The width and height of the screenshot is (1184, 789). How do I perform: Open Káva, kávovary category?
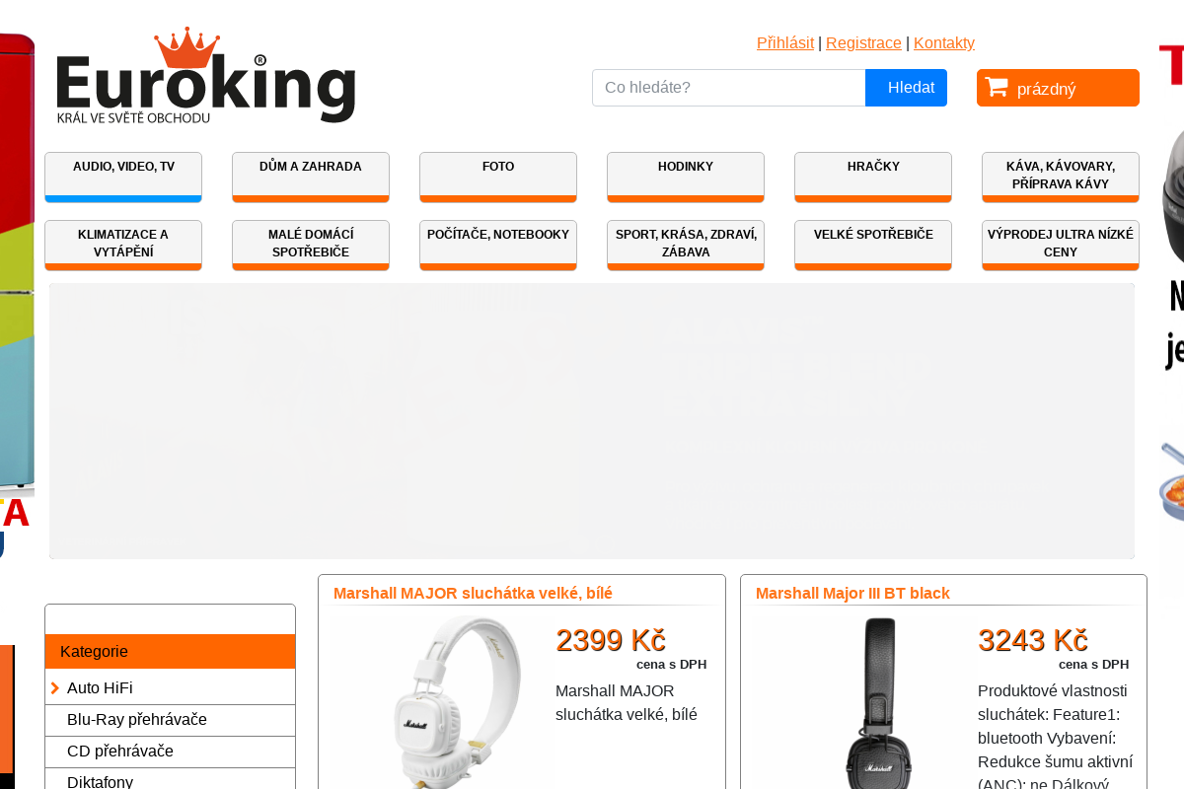(1061, 178)
